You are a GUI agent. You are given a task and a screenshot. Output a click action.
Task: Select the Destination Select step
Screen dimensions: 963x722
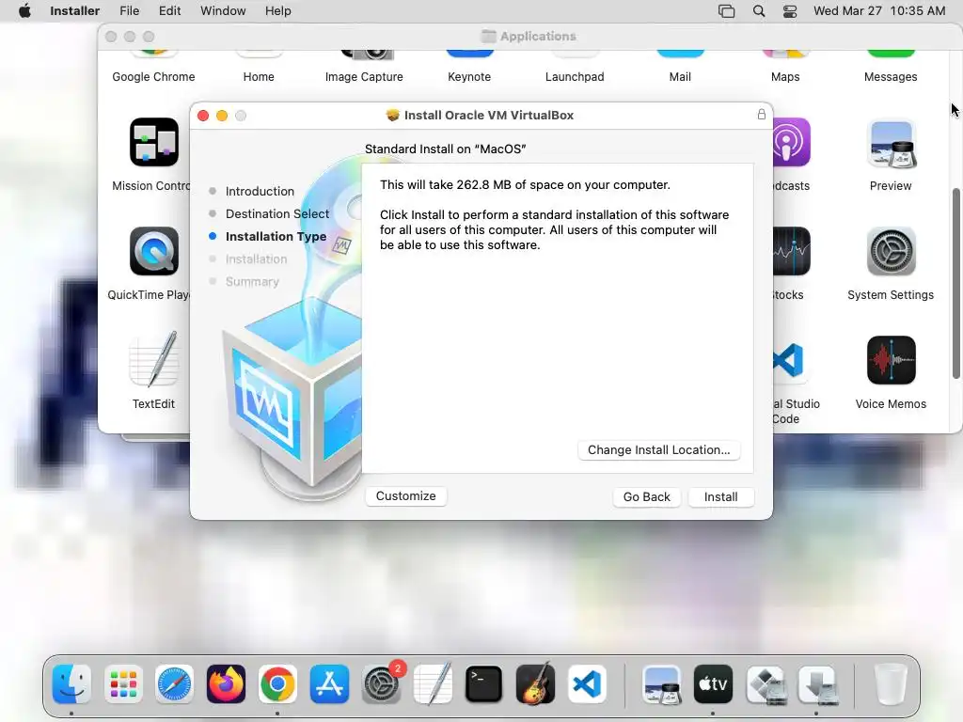pyautogui.click(x=277, y=213)
